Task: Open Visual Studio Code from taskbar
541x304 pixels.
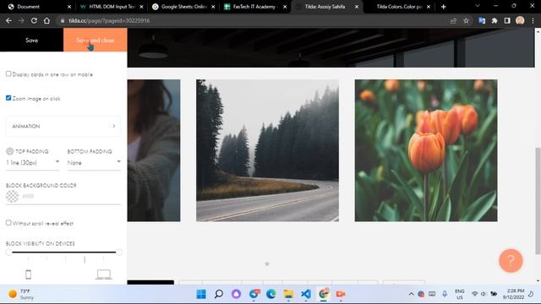Action: (x=306, y=294)
